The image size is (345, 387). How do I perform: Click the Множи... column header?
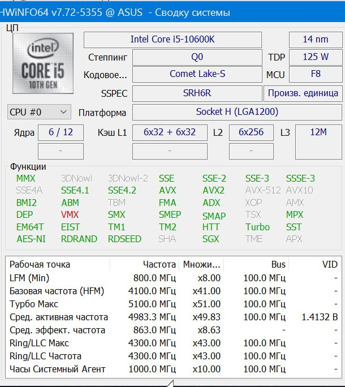[201, 265]
